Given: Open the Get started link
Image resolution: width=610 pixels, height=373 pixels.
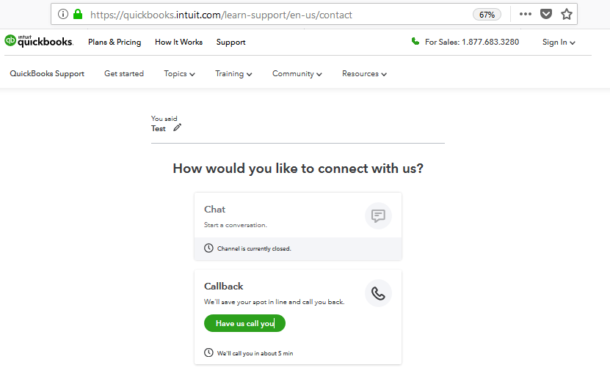Looking at the screenshot, I should point(124,74).
